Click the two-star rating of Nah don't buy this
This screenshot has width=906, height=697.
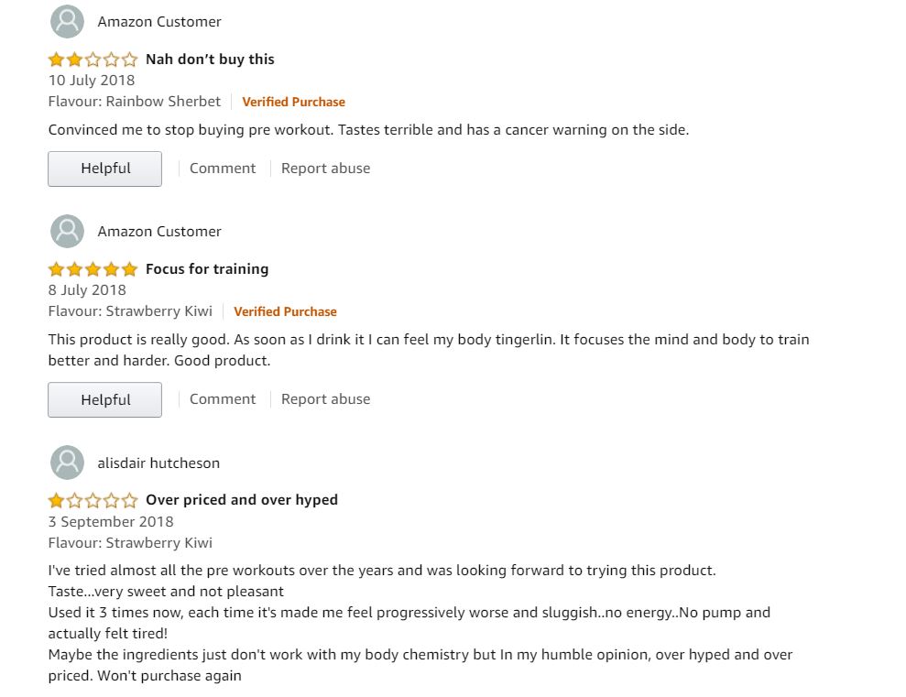coord(93,60)
